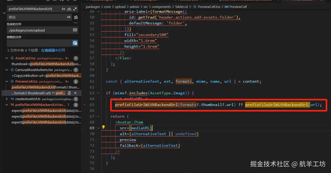Click 'alternativeText' in line 61 destructuring
This screenshot has width=331, height=173.
[142, 81]
